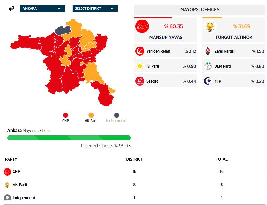Viewport: 267px width, 205px height.
Task: Click the Zafer Partisi logo
Action: [208, 51]
